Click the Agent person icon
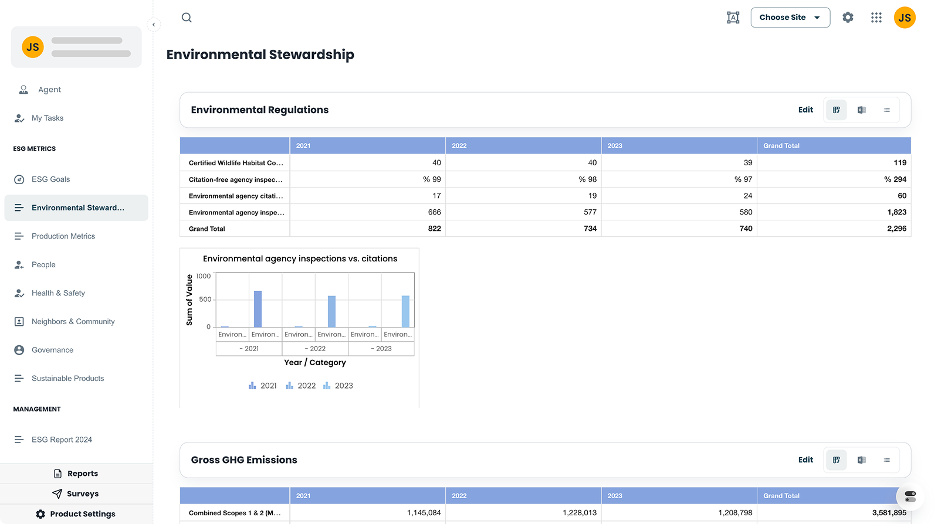This screenshot has height=524, width=938. point(23,90)
